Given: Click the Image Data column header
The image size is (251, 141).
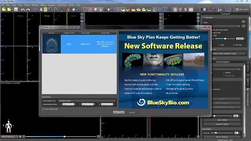Looking at the screenshot, I should [x=105, y=33].
